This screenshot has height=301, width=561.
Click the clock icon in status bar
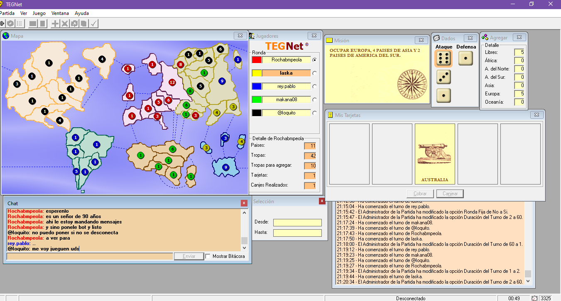tap(534, 298)
